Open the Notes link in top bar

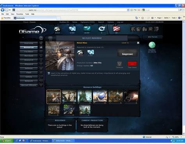pos(75,22)
